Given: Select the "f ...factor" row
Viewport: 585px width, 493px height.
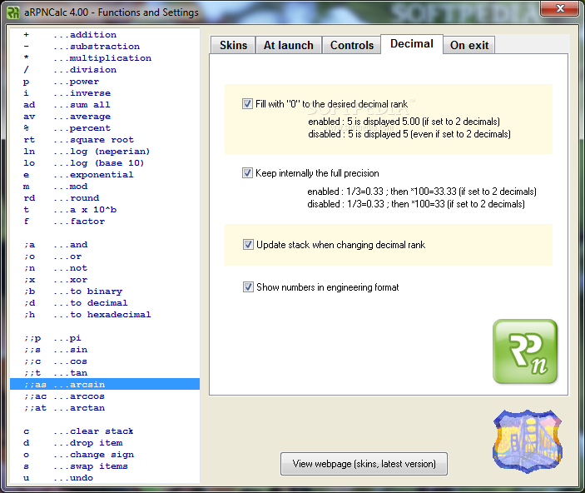Looking at the screenshot, I should point(105,222).
